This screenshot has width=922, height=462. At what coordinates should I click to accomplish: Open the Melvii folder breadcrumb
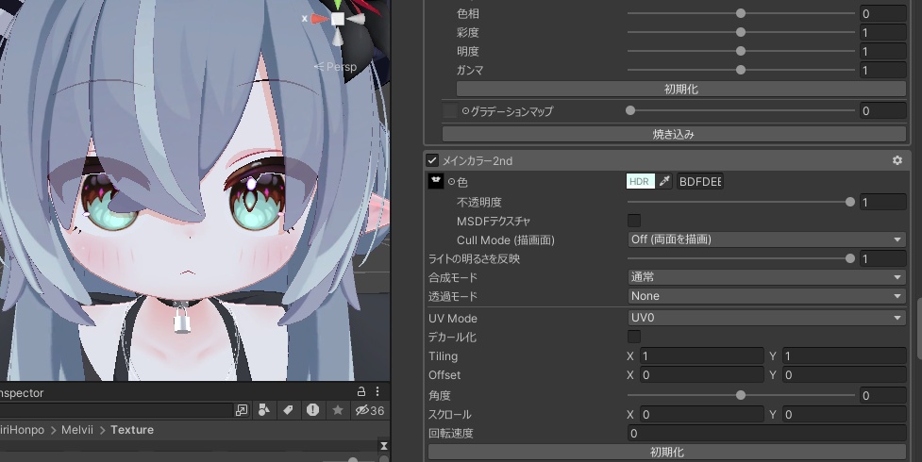(x=77, y=430)
